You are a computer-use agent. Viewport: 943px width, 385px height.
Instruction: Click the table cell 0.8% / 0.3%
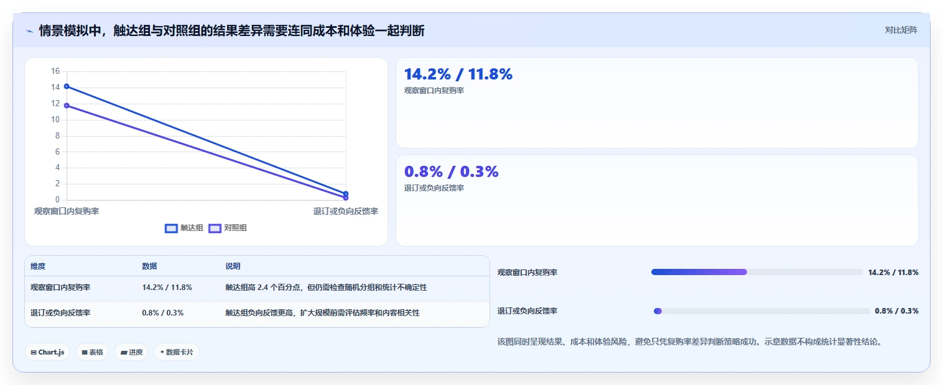point(162,313)
